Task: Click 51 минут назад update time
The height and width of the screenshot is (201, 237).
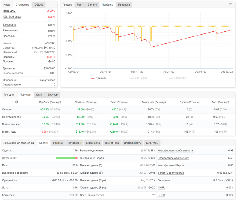Action: (x=46, y=80)
